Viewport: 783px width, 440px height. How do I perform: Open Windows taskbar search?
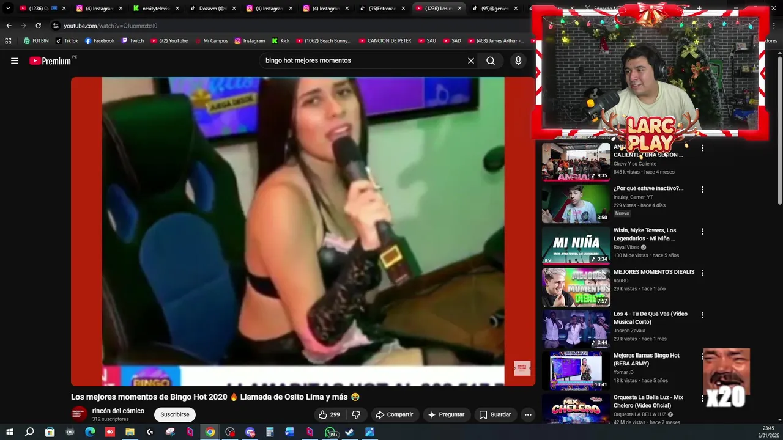pos(29,432)
